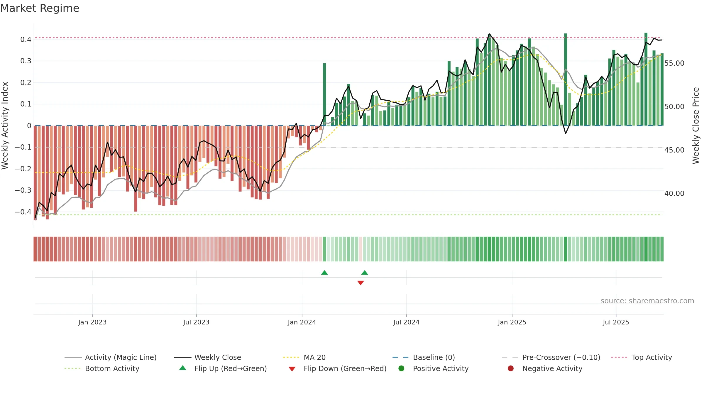Toggle the Activity (Magic Line) legend entry
The image size is (704, 396).
pos(111,357)
